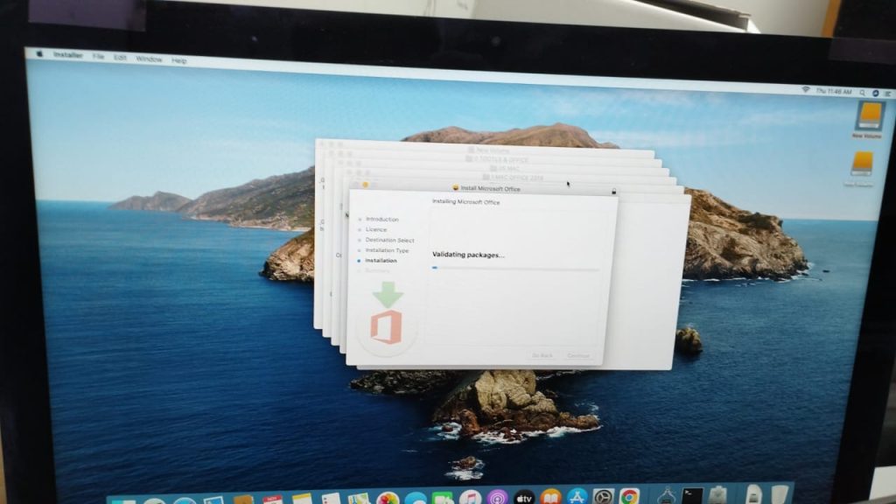
Task: Click the Go Back button
Action: [542, 355]
